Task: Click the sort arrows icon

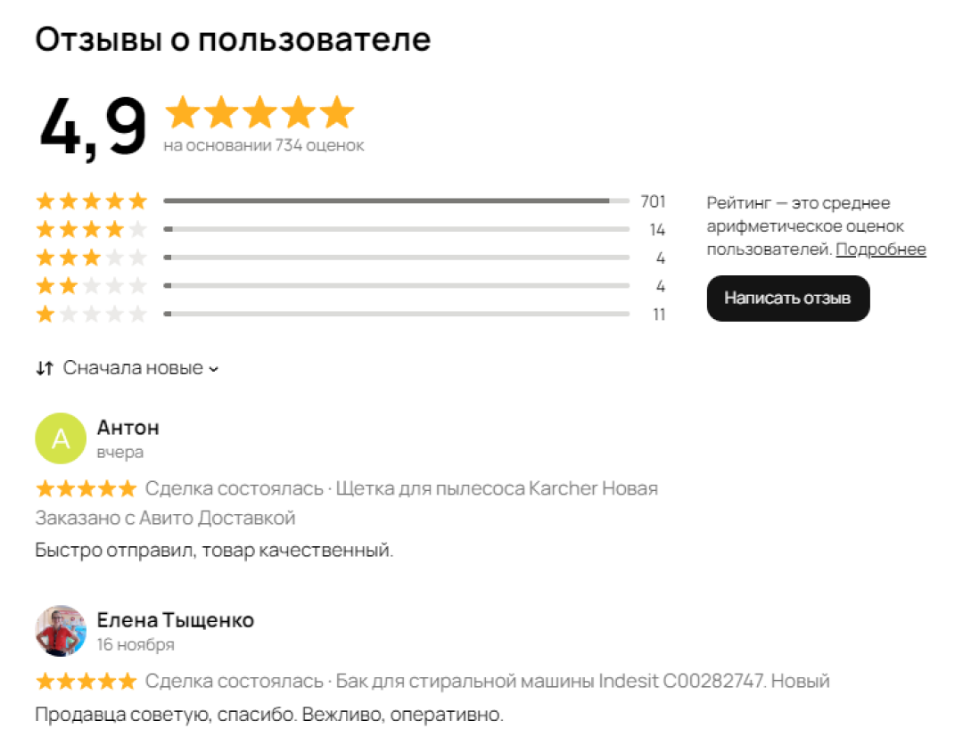Action: pyautogui.click(x=45, y=368)
